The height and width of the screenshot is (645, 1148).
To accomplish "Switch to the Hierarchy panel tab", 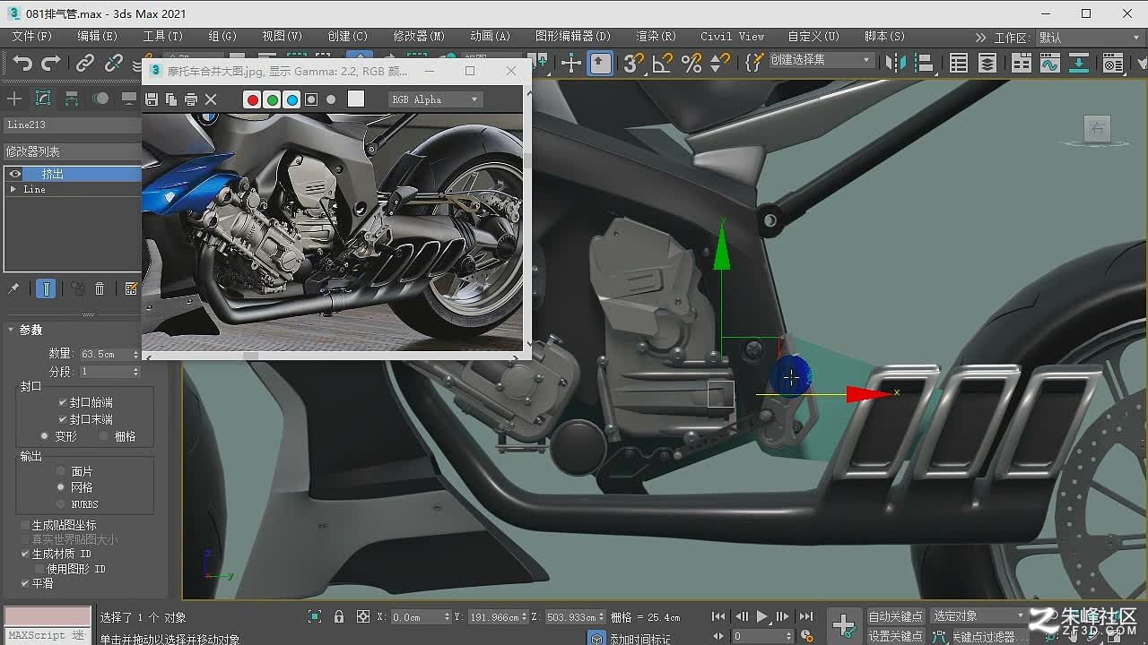I will pyautogui.click(x=72, y=99).
